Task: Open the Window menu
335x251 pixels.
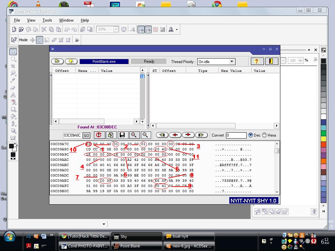Action: tap(66, 20)
